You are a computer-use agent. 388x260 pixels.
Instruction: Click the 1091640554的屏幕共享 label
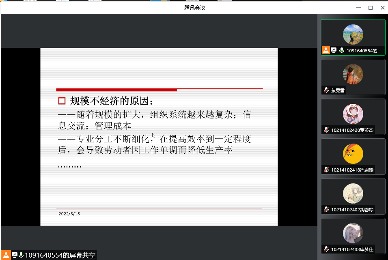click(60, 255)
